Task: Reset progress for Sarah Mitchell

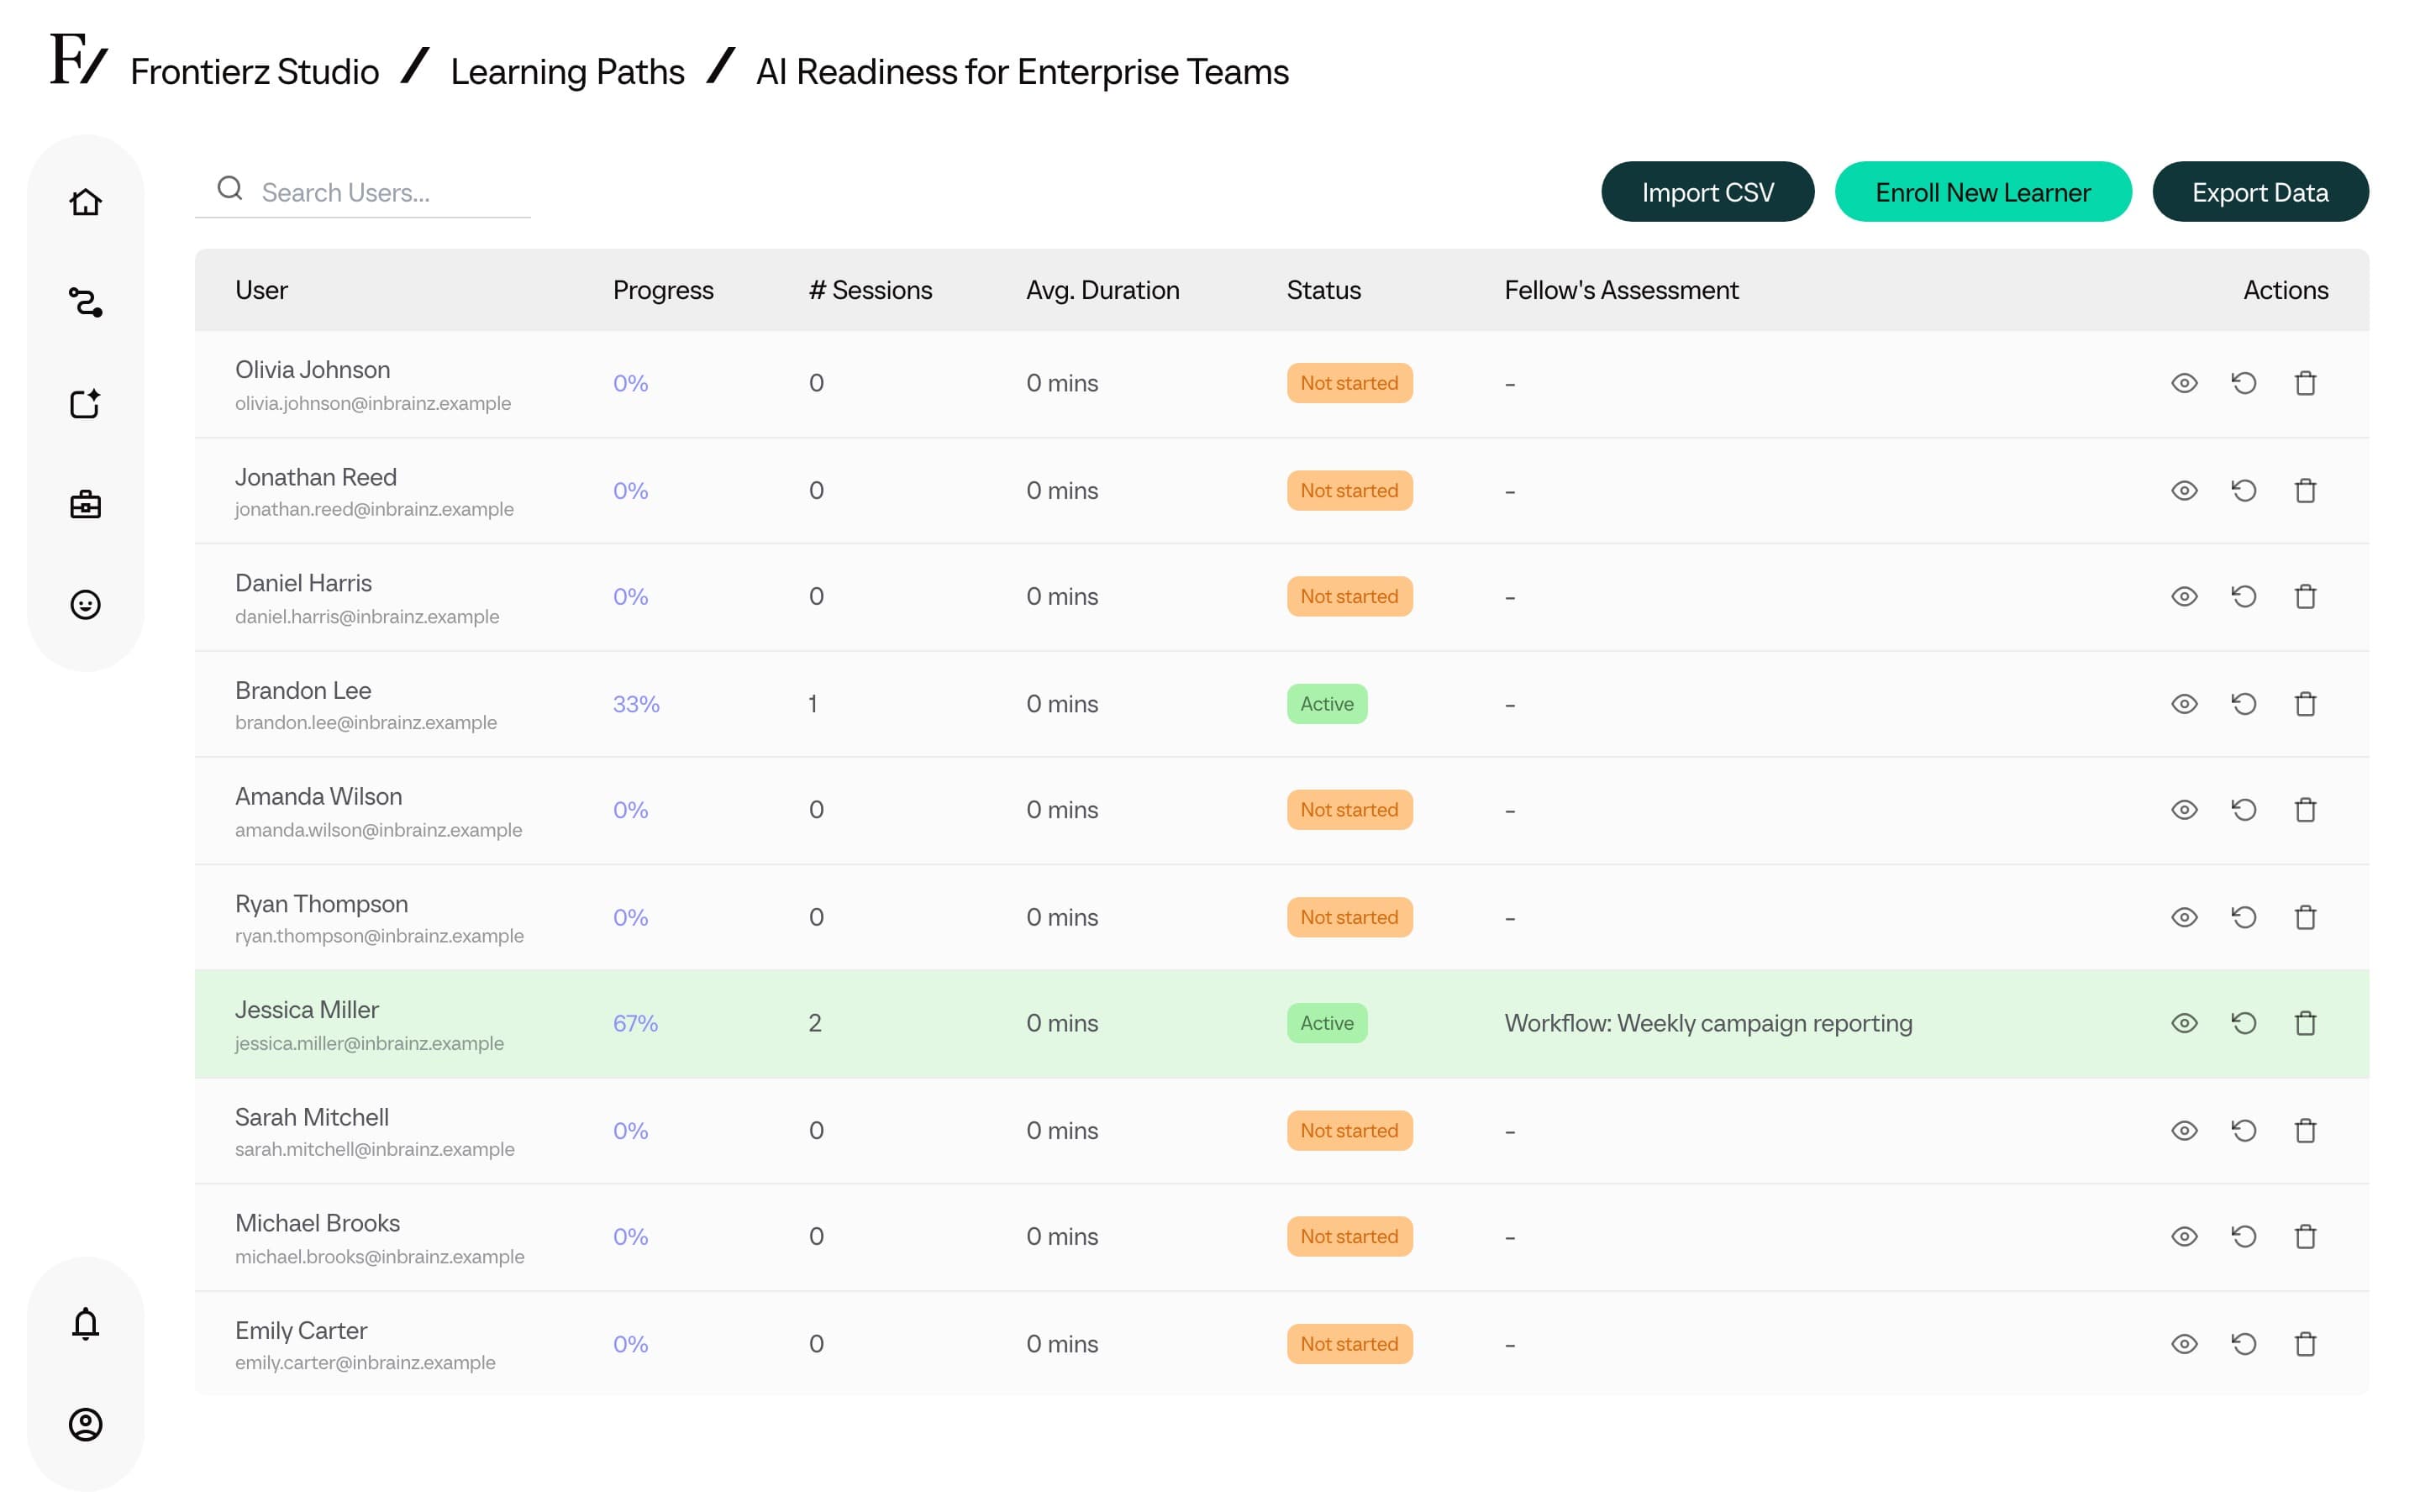Action: tap(2244, 1130)
